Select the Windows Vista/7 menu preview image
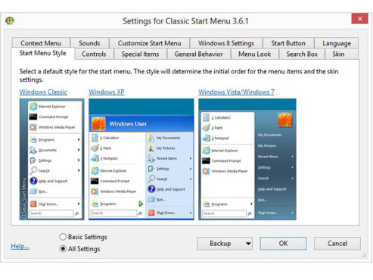373x280 pixels. point(247,160)
